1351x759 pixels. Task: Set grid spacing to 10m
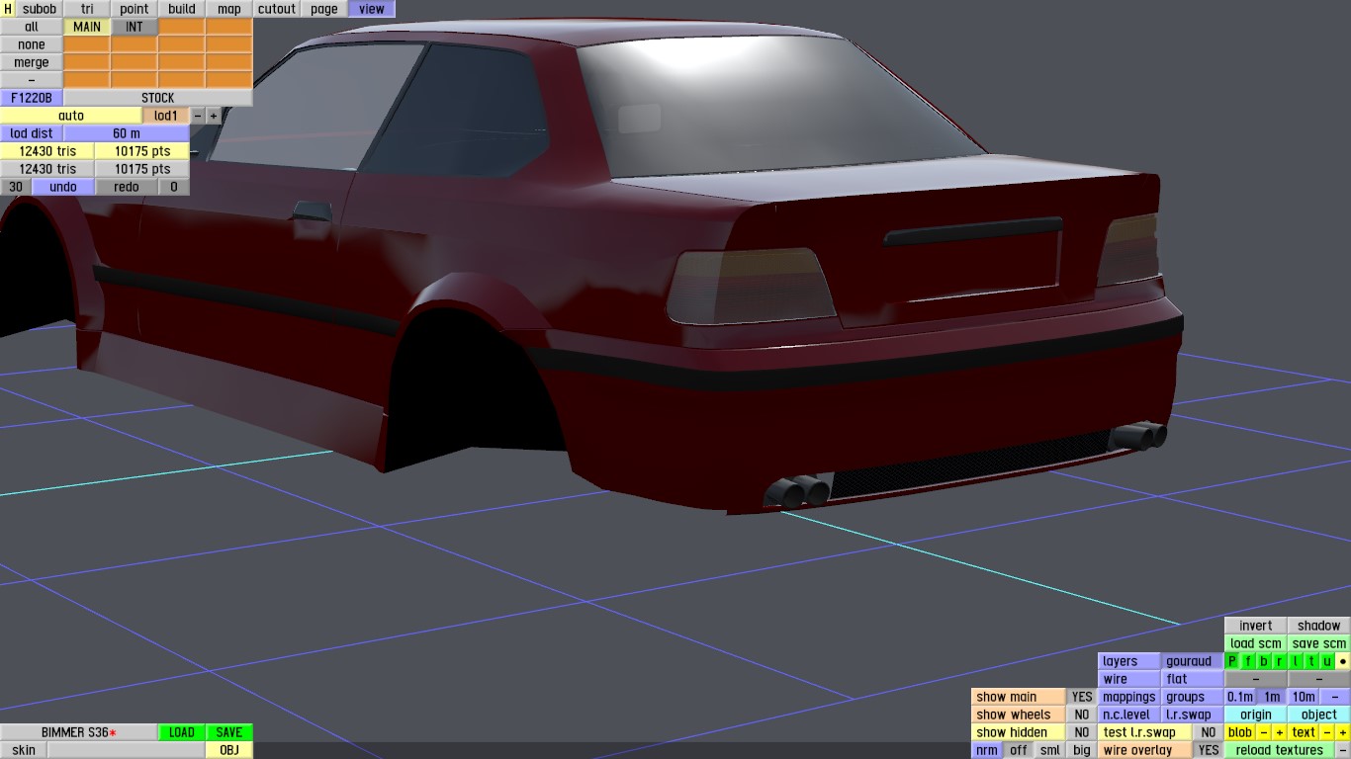1304,697
